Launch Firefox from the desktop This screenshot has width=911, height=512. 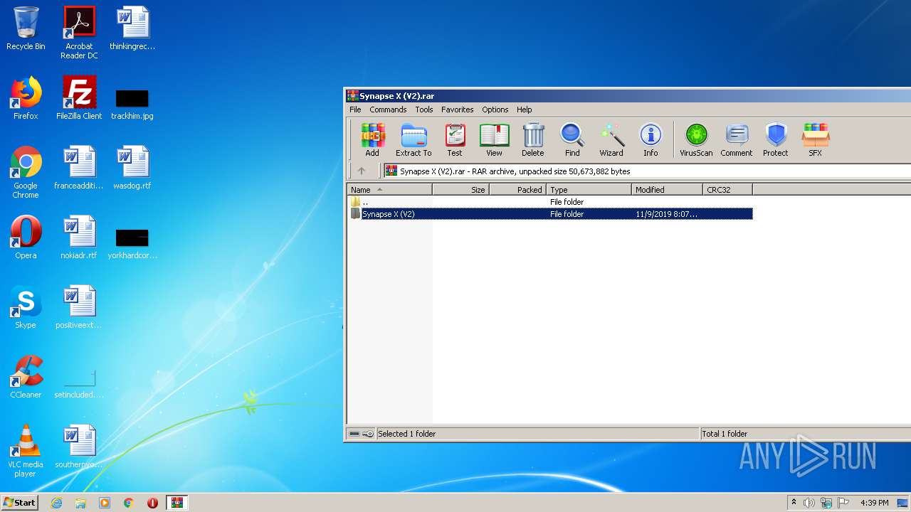pos(26,98)
